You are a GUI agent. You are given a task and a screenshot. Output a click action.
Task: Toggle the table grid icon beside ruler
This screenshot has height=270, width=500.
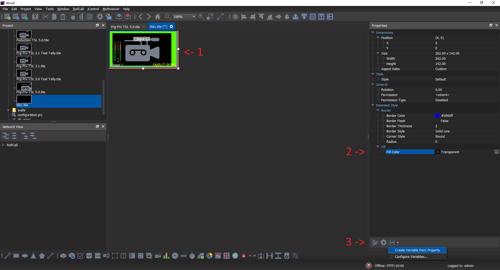[90, 17]
